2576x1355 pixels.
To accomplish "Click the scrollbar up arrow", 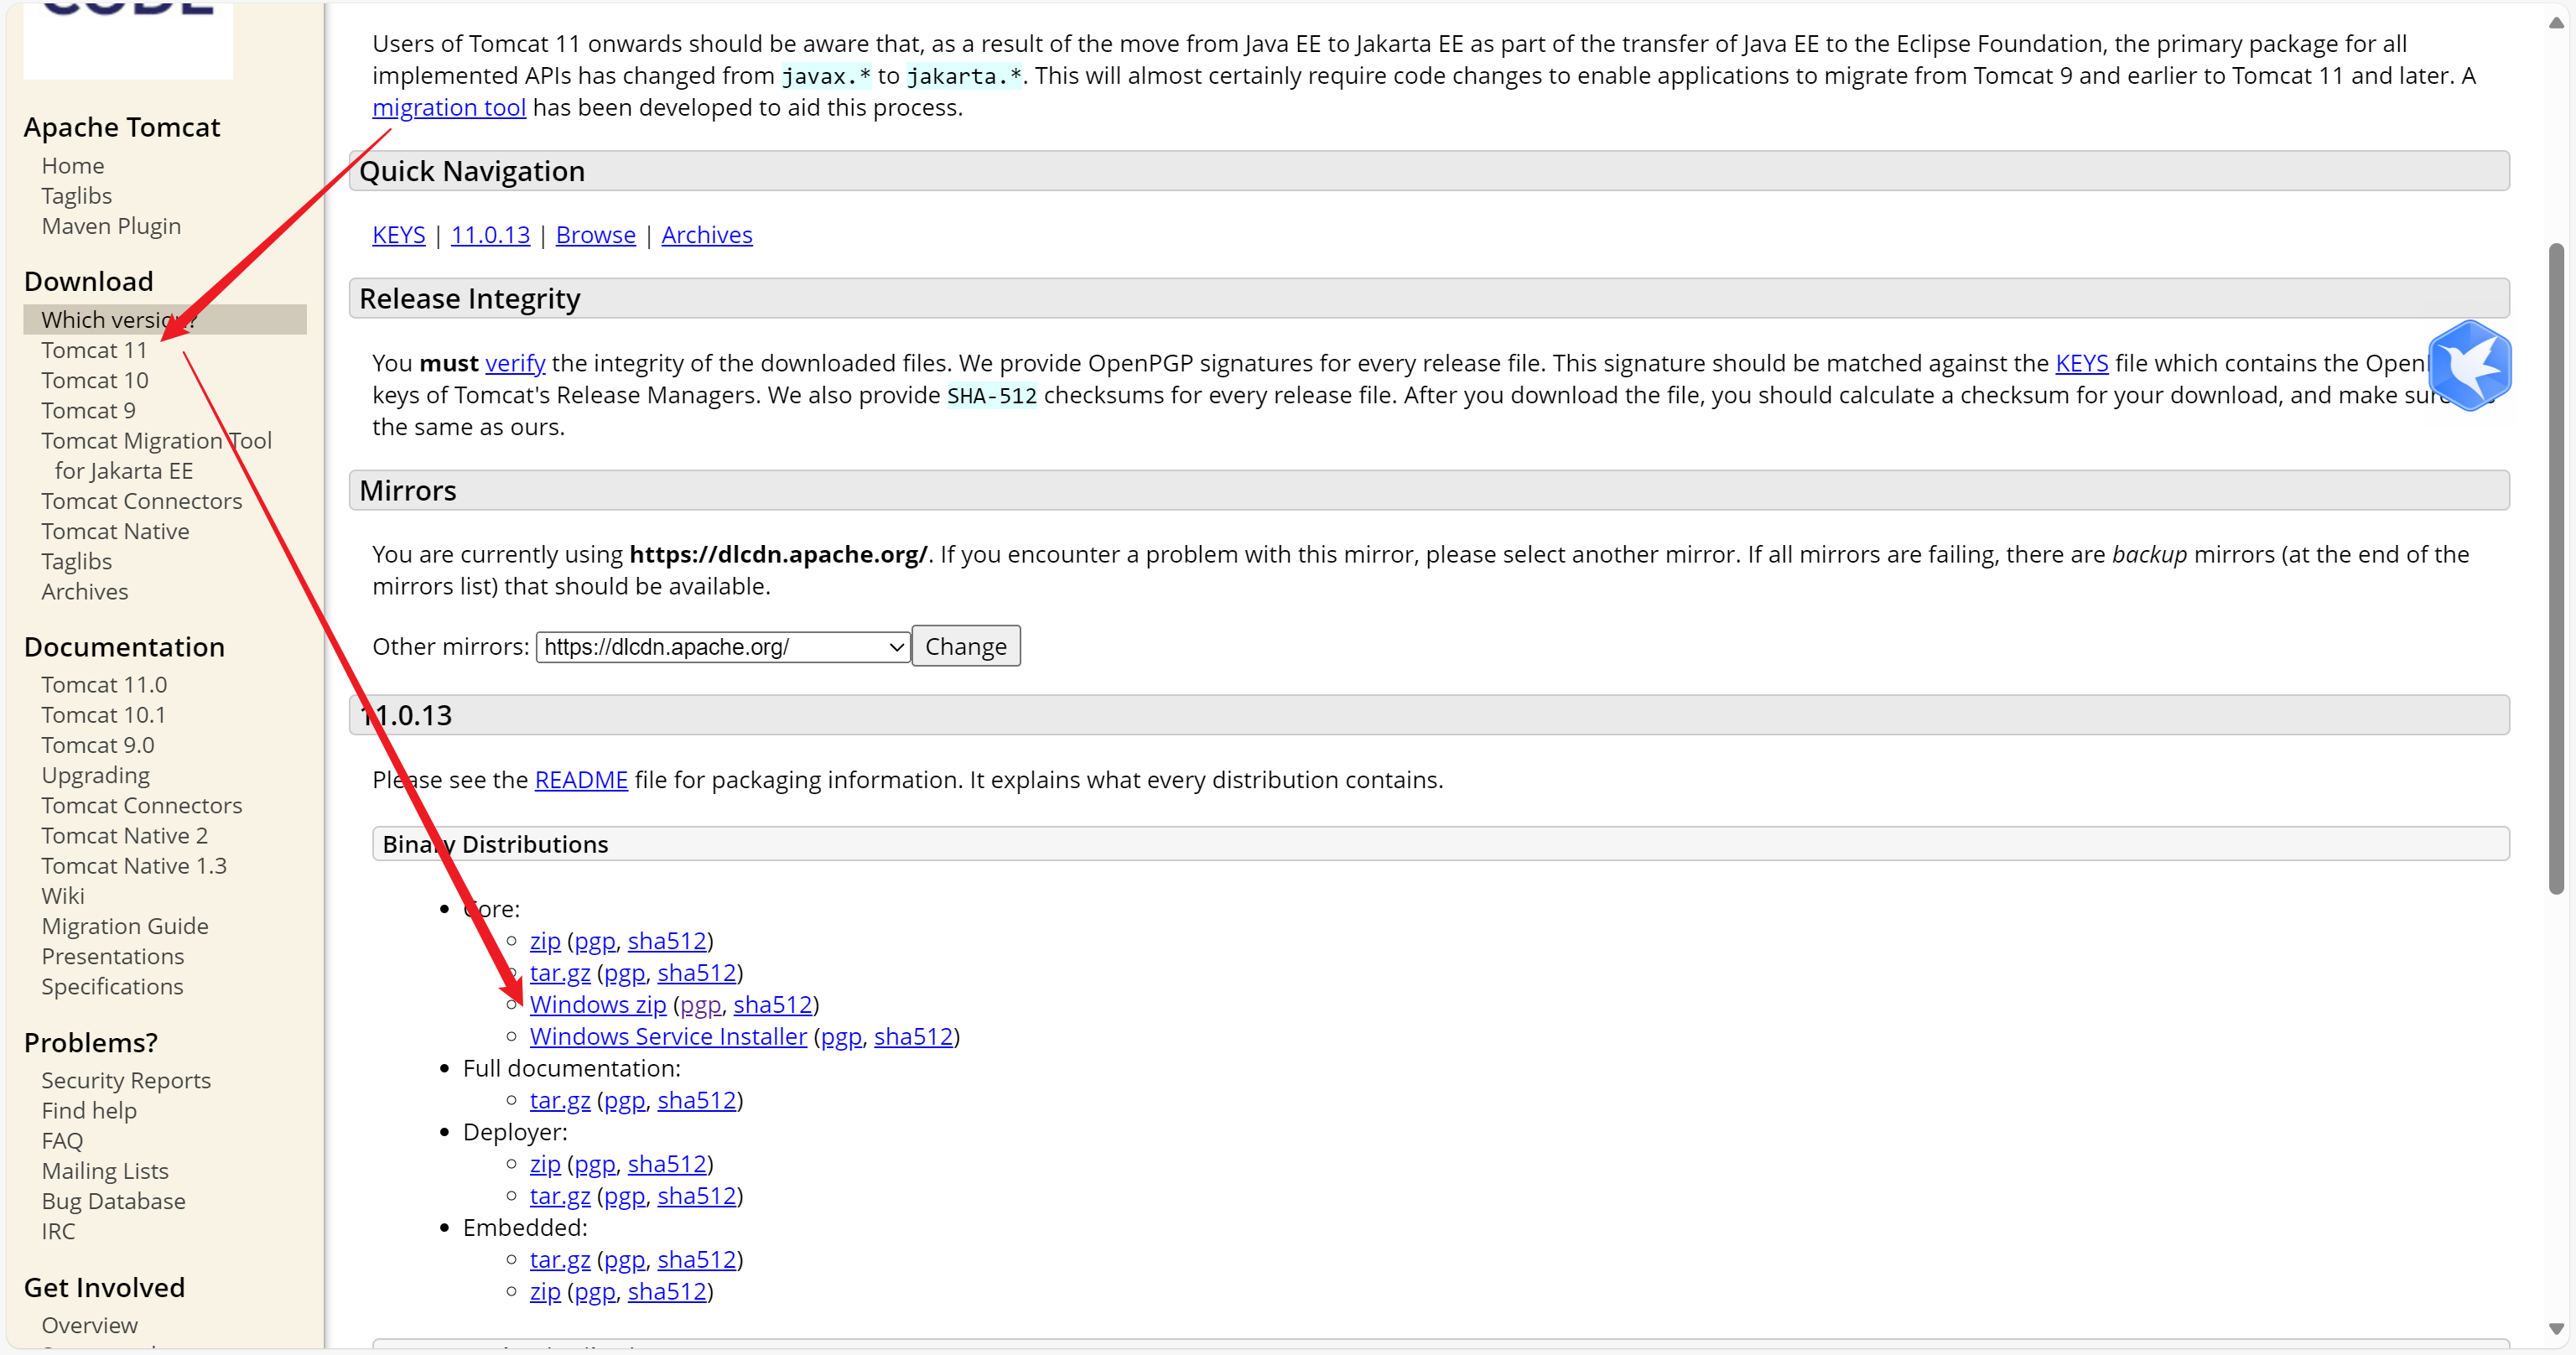I will tap(2555, 23).
